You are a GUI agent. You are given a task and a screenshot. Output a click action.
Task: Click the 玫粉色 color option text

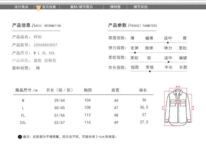click(x=50, y=61)
